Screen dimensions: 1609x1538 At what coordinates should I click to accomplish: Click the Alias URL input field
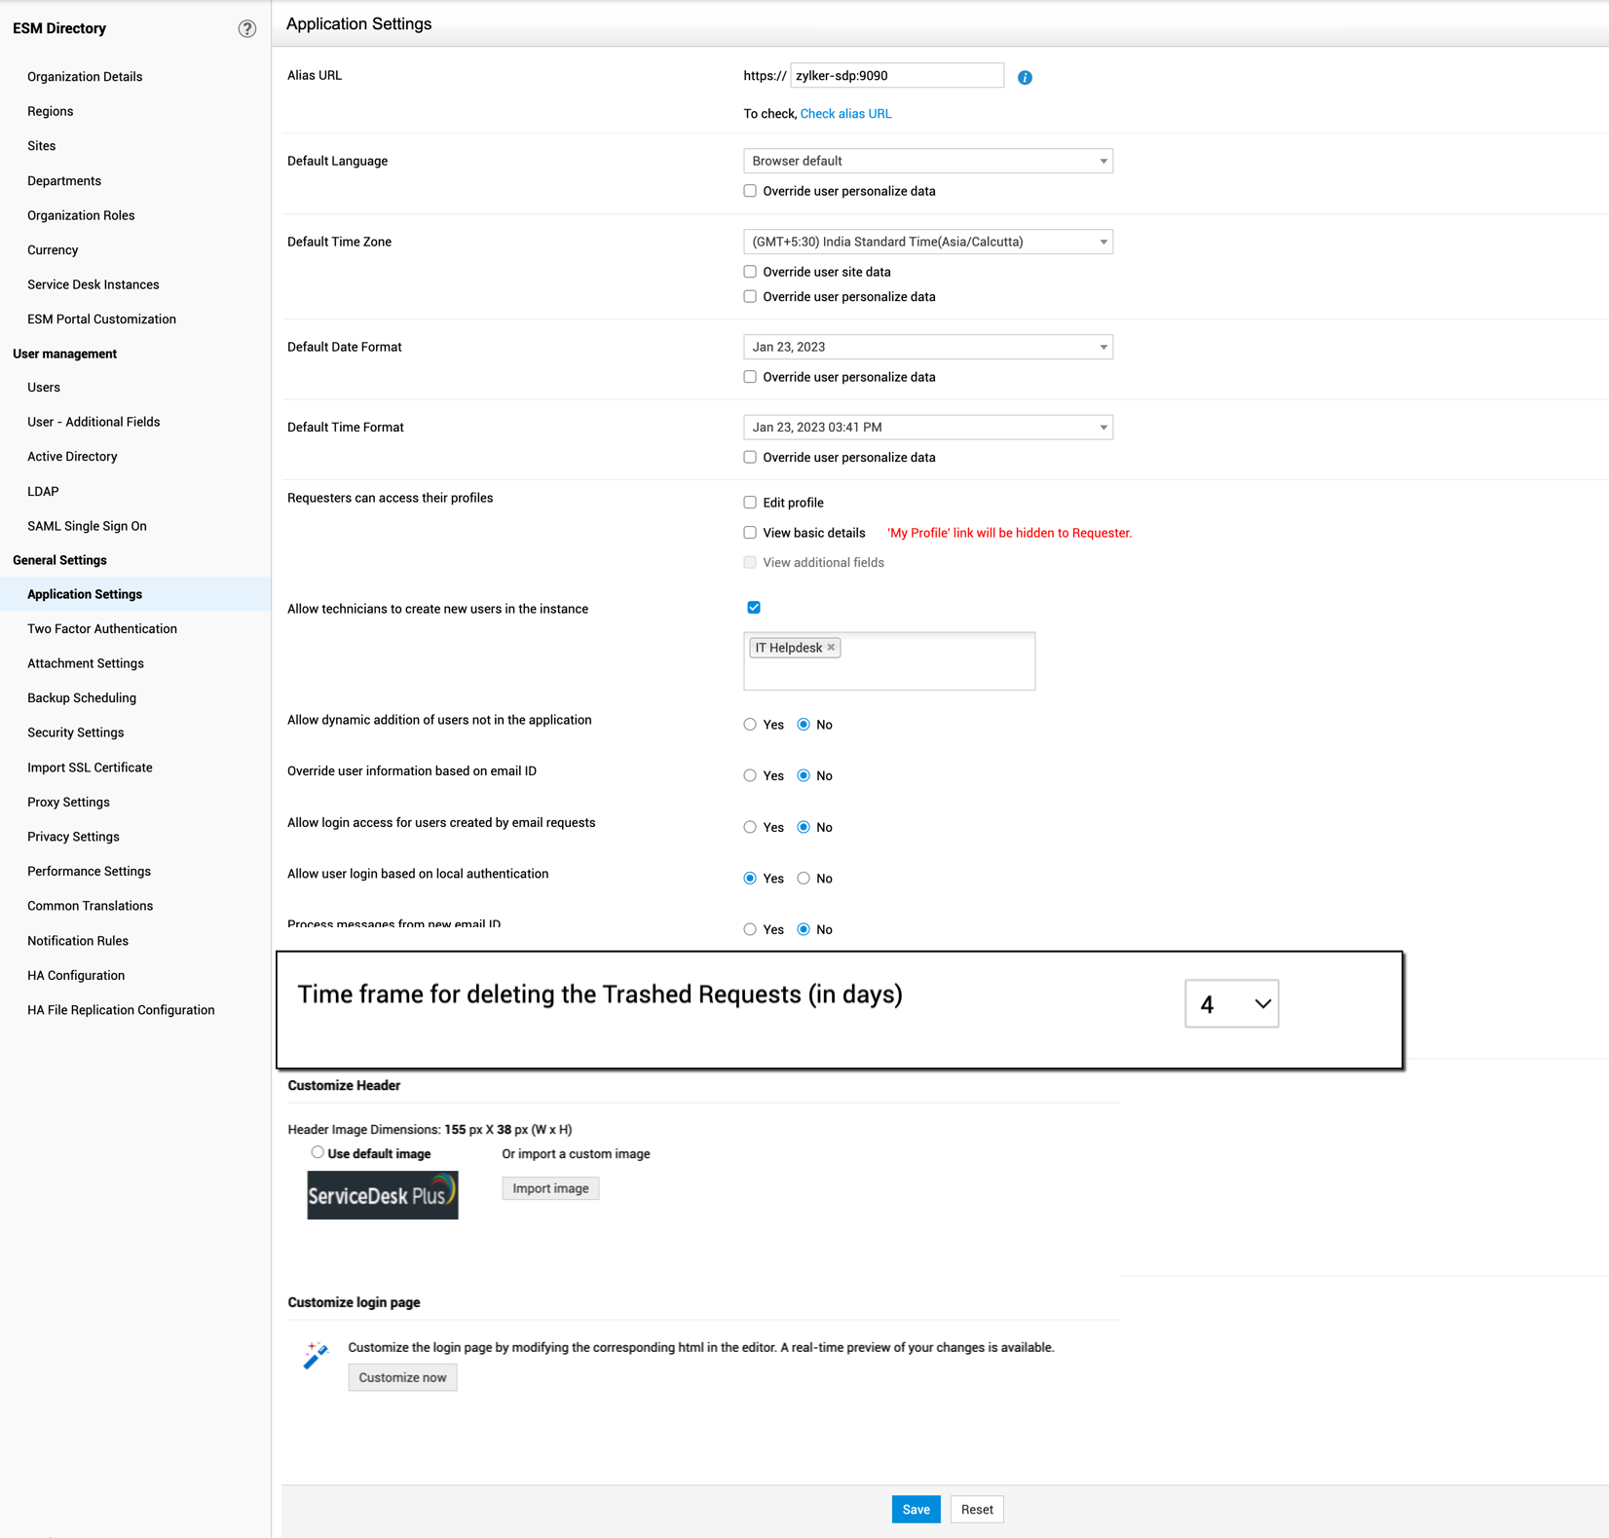click(897, 76)
